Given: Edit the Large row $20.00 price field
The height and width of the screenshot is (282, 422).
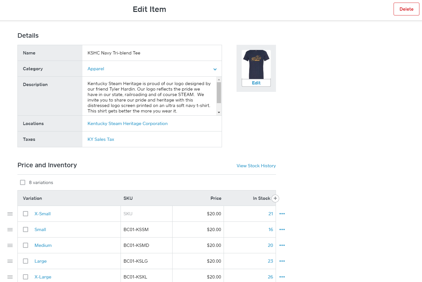Looking at the screenshot, I should coord(198,261).
